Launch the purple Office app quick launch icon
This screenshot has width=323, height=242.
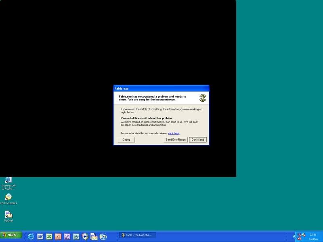[67, 236]
